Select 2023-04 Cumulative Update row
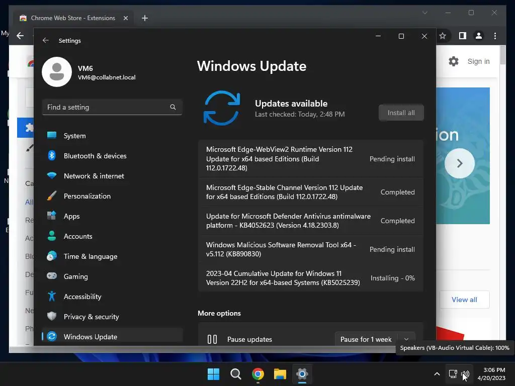The image size is (515, 386). pos(310,277)
